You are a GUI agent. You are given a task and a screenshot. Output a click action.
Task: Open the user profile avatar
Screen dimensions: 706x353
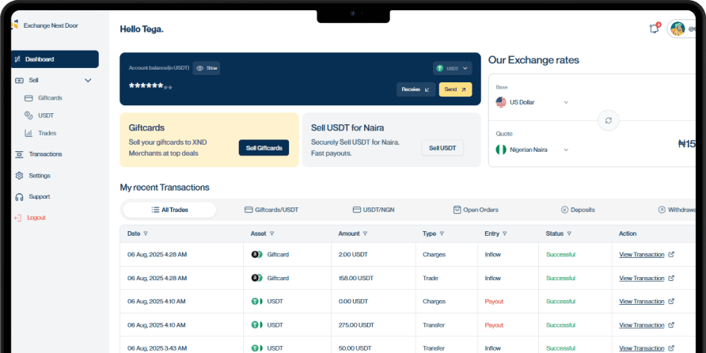tap(678, 28)
